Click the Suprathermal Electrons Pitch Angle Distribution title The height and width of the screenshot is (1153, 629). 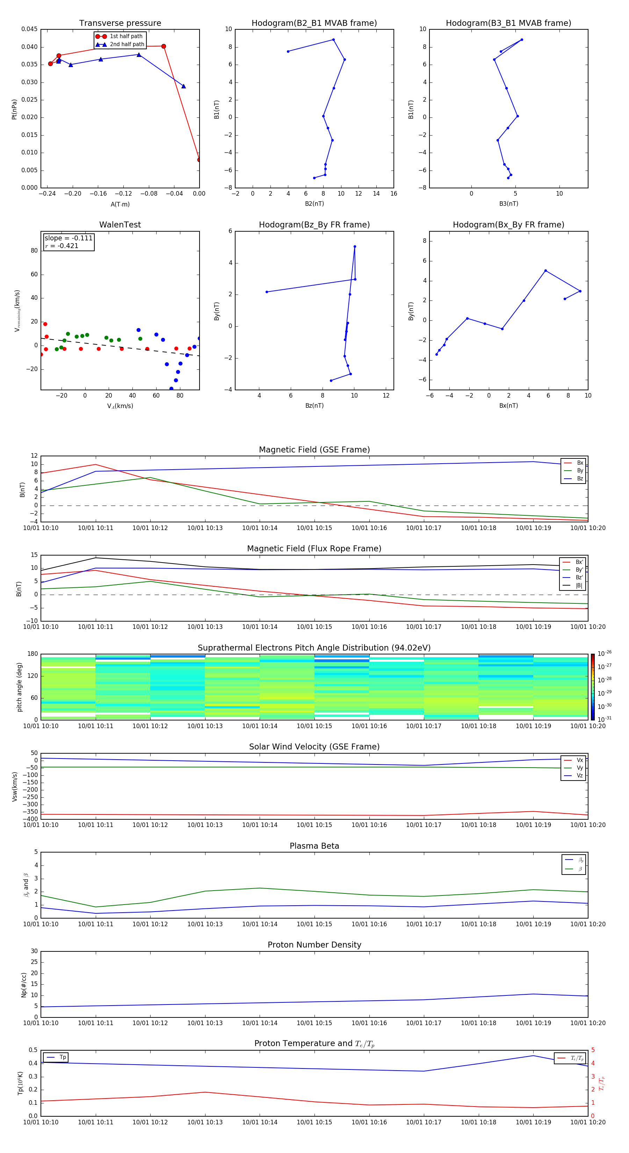pyautogui.click(x=314, y=648)
